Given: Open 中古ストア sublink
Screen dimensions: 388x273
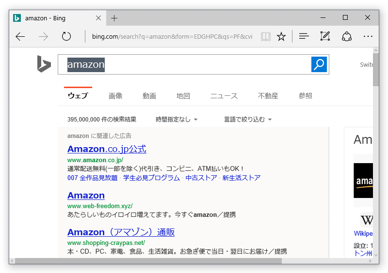Looking at the screenshot, I should tap(201, 178).
